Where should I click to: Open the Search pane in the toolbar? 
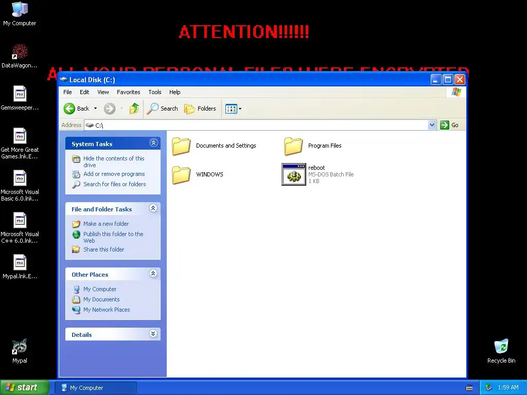[x=162, y=109]
